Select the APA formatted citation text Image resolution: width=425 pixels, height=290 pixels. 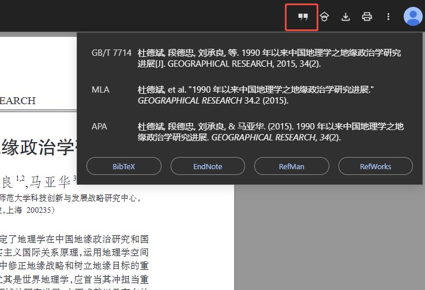pyautogui.click(x=270, y=132)
